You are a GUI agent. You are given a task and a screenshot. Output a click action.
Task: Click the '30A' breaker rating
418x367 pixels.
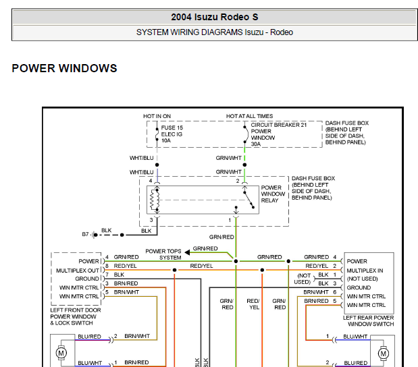click(256, 144)
